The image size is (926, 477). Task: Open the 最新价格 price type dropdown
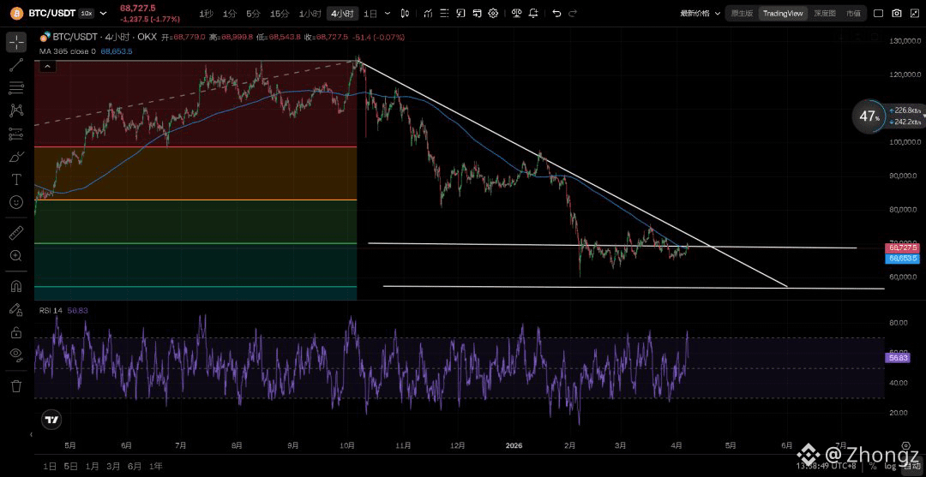point(701,13)
